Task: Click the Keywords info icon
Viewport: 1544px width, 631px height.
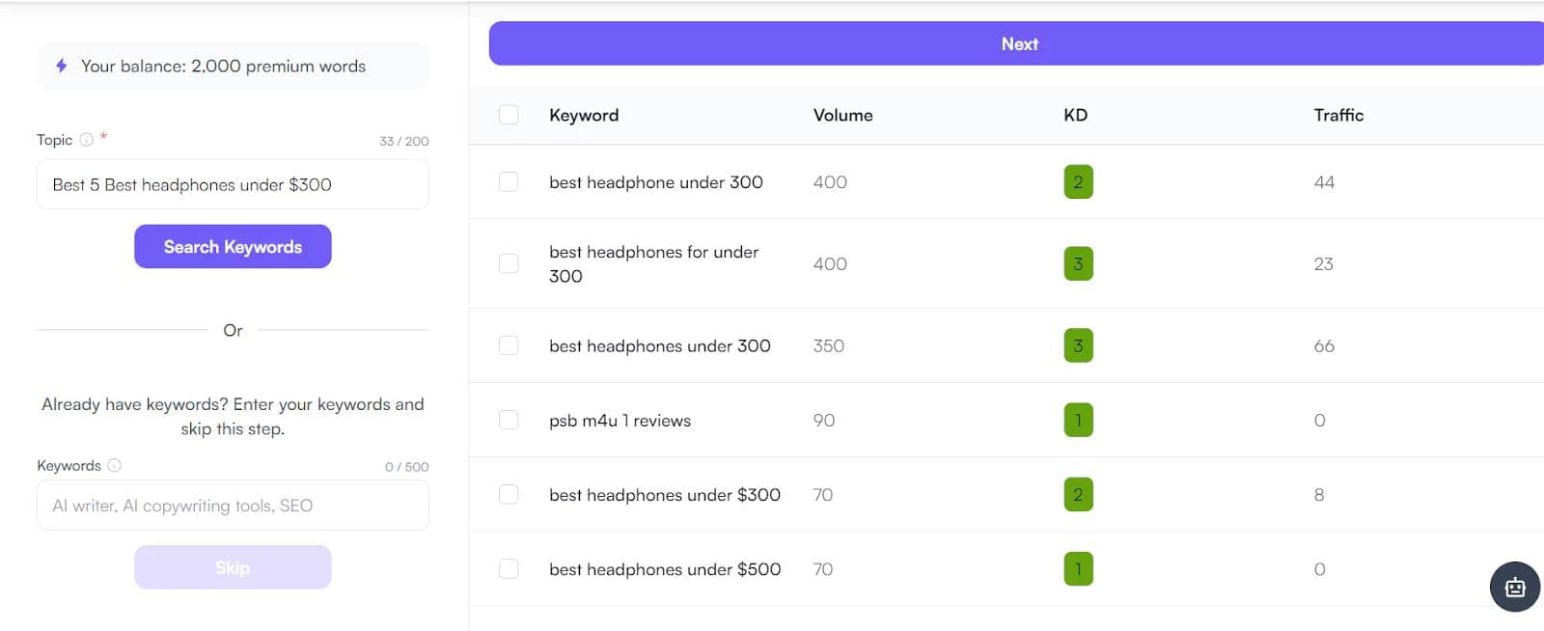Action: pyautogui.click(x=114, y=465)
